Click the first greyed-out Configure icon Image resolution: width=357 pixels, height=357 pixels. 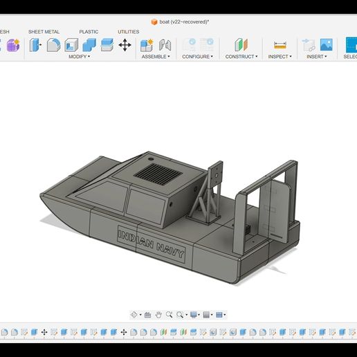click(190, 45)
